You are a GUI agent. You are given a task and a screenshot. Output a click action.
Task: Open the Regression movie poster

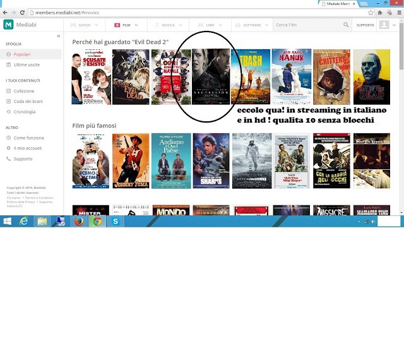(x=211, y=77)
